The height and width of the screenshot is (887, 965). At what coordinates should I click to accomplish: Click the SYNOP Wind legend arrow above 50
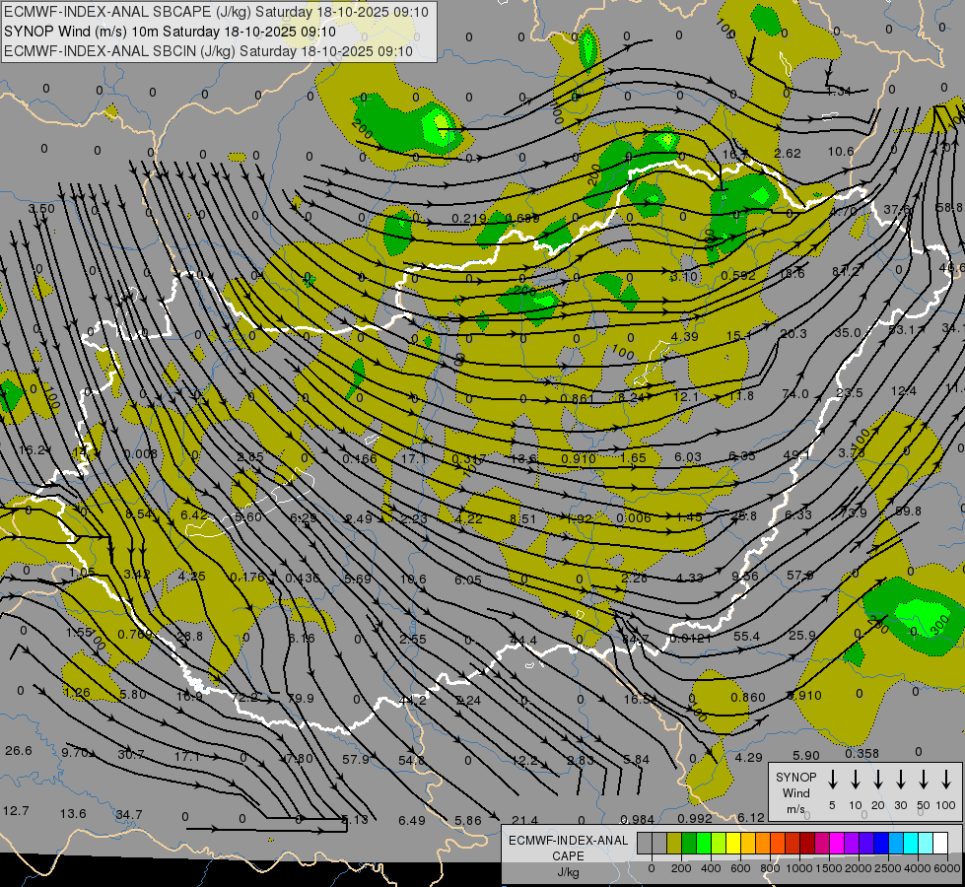tap(924, 780)
